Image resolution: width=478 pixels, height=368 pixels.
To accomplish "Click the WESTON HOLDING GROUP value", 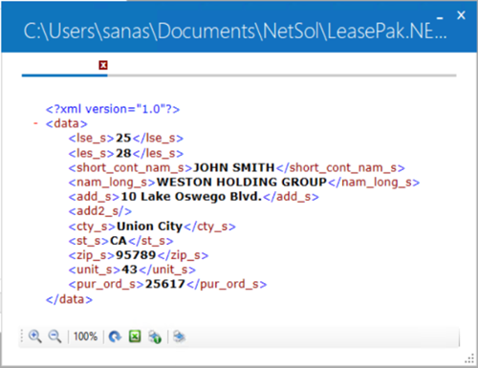I will click(x=242, y=182).
